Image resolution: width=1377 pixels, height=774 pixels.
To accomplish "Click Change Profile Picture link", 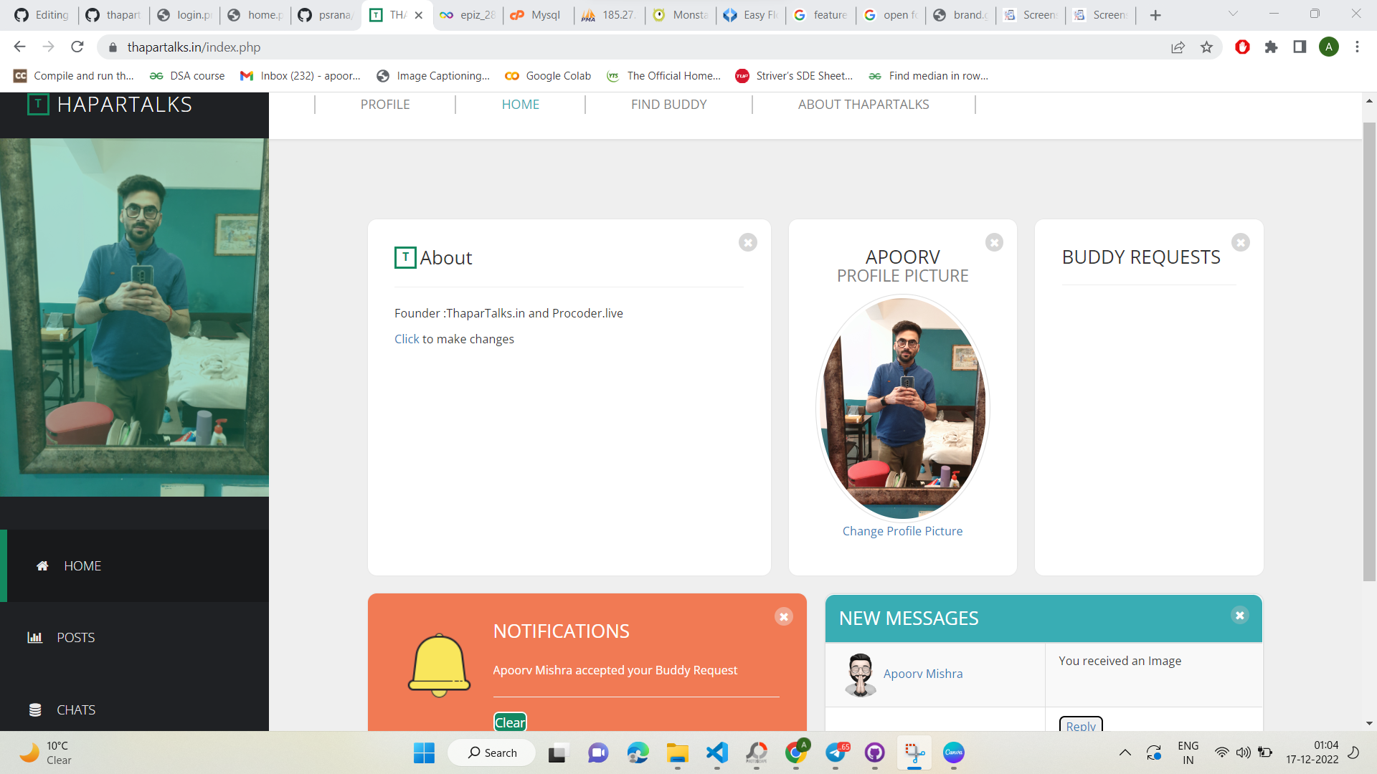I will pyautogui.click(x=902, y=531).
